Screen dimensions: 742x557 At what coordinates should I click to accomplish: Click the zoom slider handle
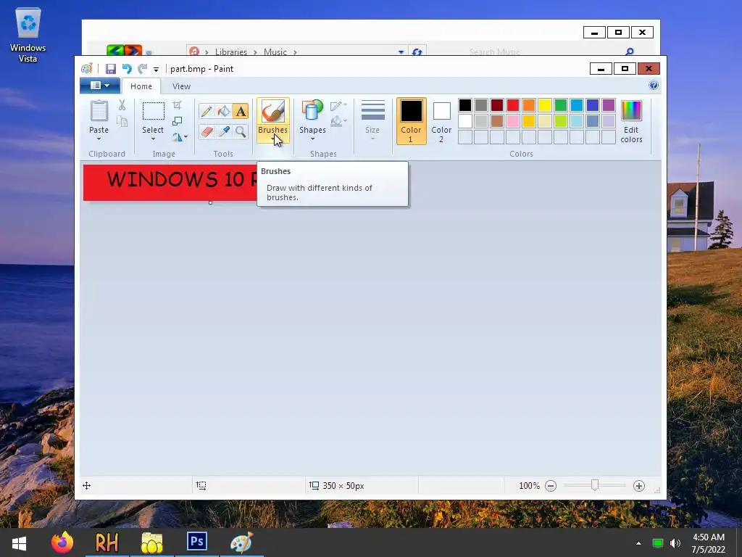595,485
